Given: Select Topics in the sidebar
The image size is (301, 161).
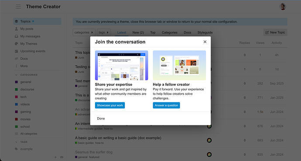Looking at the screenshot, I should [38, 21].
